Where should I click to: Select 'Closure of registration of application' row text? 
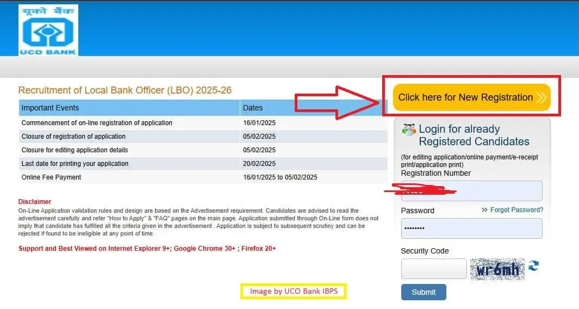coord(73,137)
